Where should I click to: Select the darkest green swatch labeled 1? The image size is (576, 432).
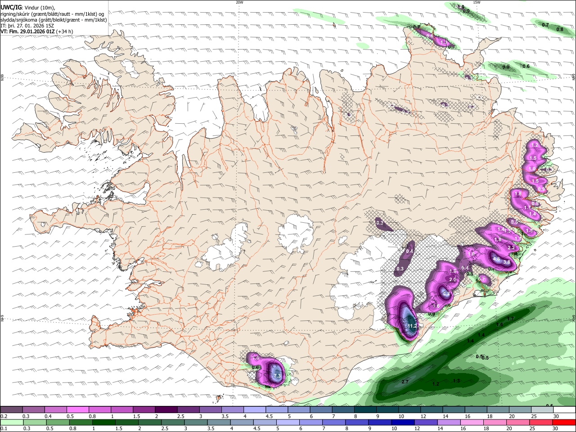103,422
